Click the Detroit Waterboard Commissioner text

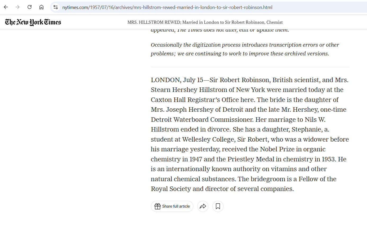click(202, 120)
